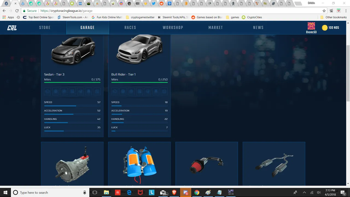
Task: Open Top Best Online Sports bookmark
Action: coord(39,17)
